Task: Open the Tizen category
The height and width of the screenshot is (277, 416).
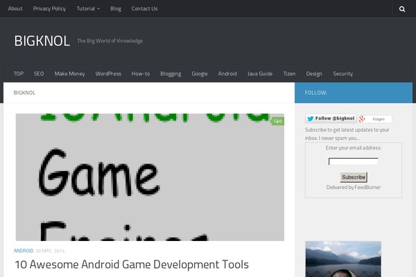Action: pyautogui.click(x=289, y=73)
